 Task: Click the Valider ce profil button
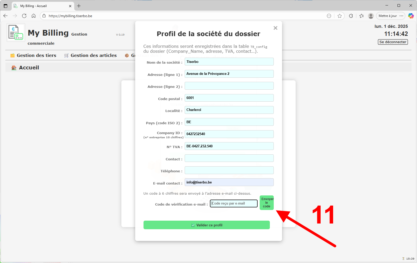206,225
